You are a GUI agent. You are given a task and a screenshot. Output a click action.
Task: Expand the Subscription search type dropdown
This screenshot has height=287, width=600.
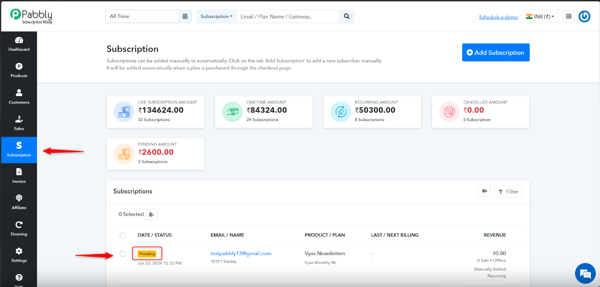(216, 16)
